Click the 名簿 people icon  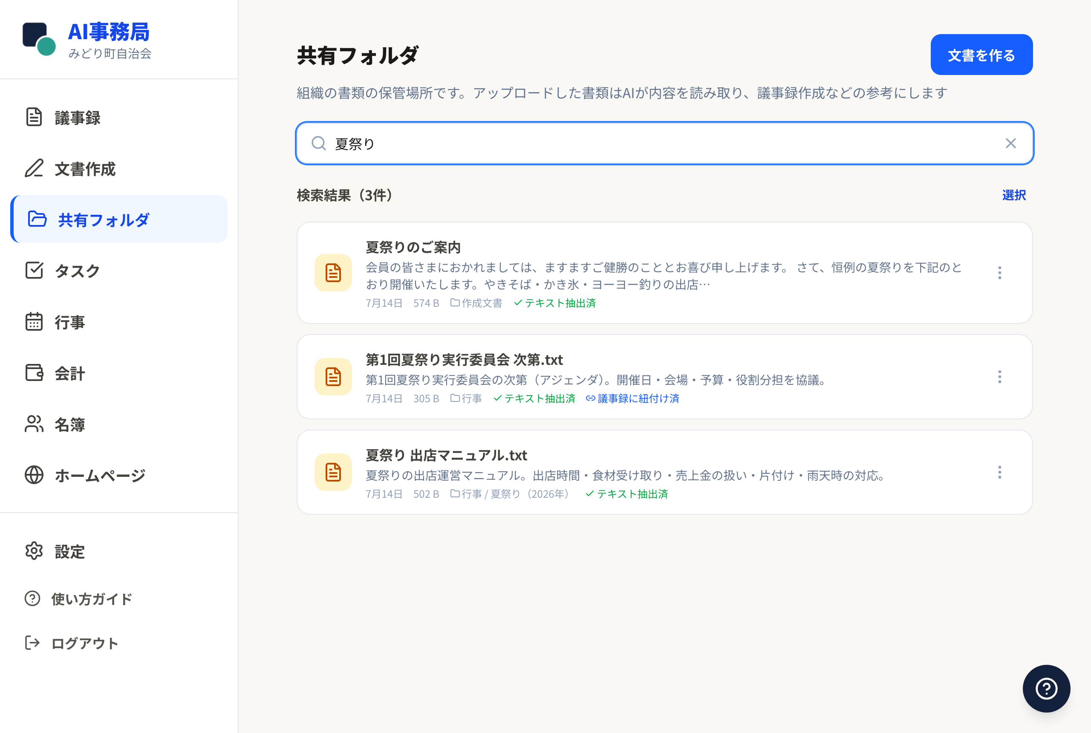[34, 424]
